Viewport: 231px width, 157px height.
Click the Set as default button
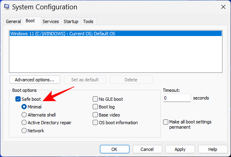coord(85,80)
